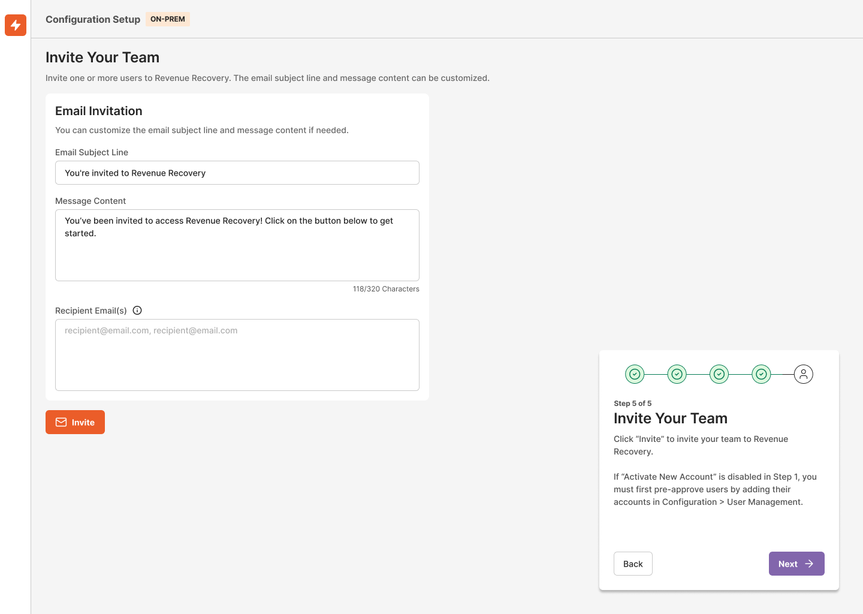Viewport: 863px width, 614px height.
Task: Go back using the Back button
Action: tap(633, 564)
